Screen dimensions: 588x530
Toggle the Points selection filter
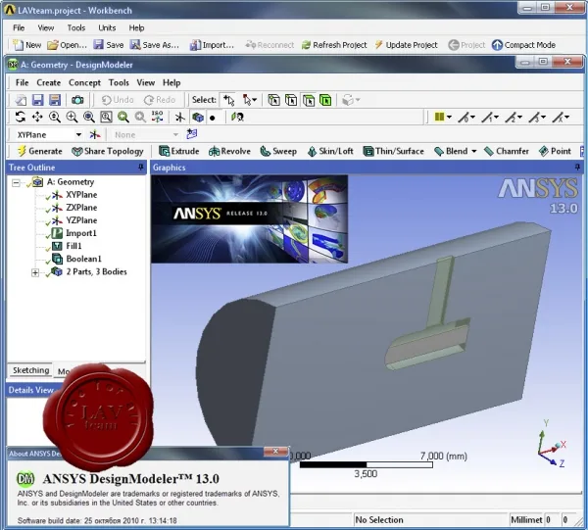(x=274, y=100)
